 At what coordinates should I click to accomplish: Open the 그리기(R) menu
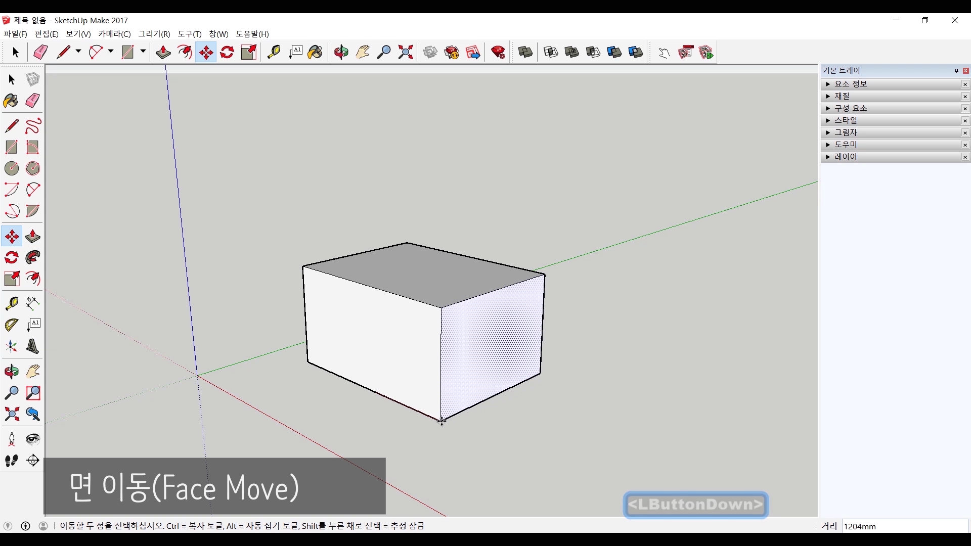pos(154,34)
